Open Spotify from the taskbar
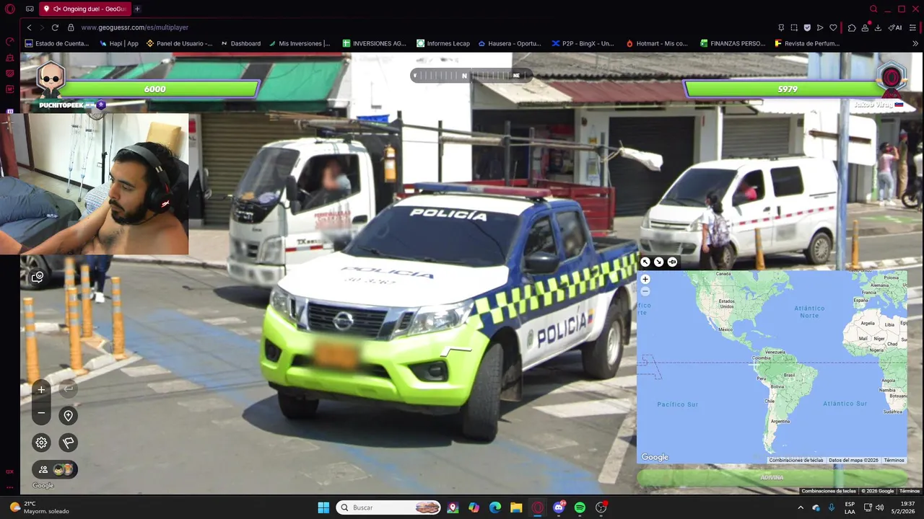Image resolution: width=924 pixels, height=519 pixels. [580, 507]
